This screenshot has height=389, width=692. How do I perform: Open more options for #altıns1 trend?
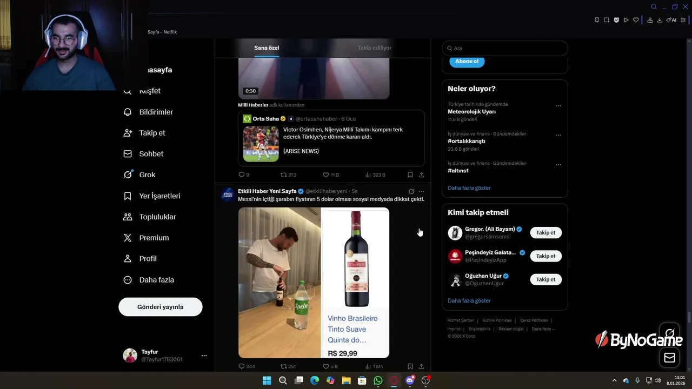pyautogui.click(x=558, y=165)
